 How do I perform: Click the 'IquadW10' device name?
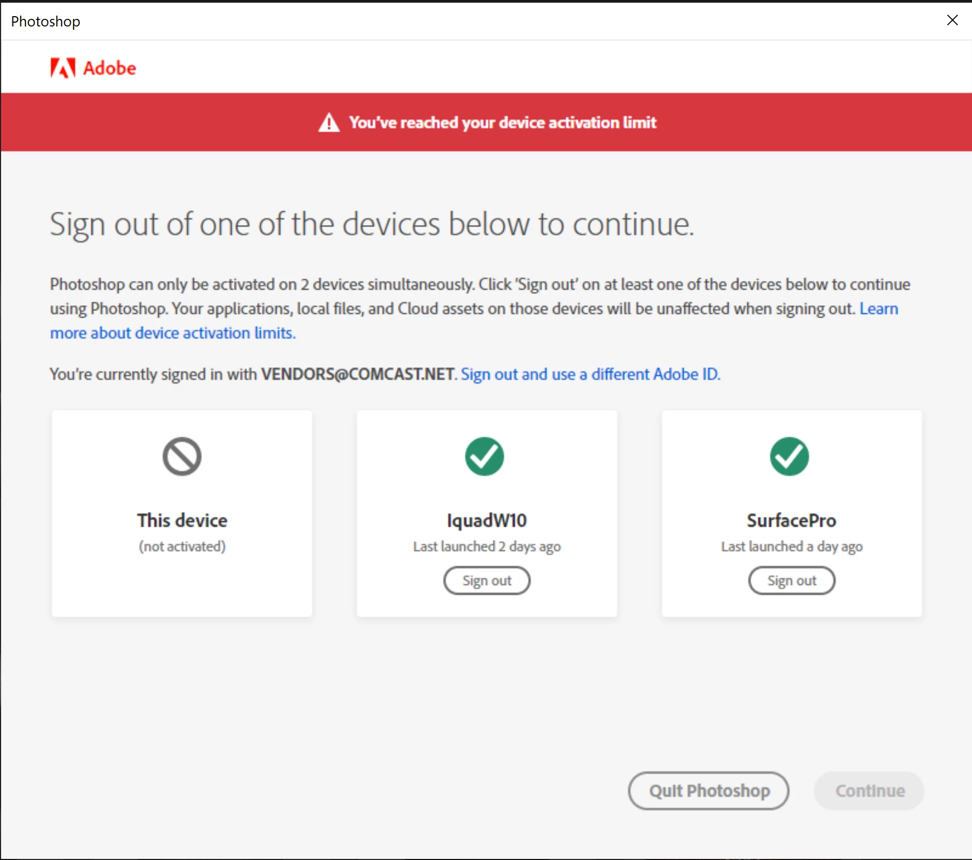point(487,521)
